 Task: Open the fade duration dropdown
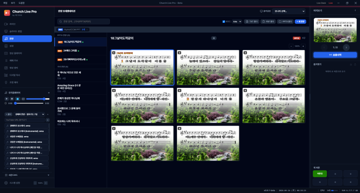pyautogui.click(x=237, y=21)
